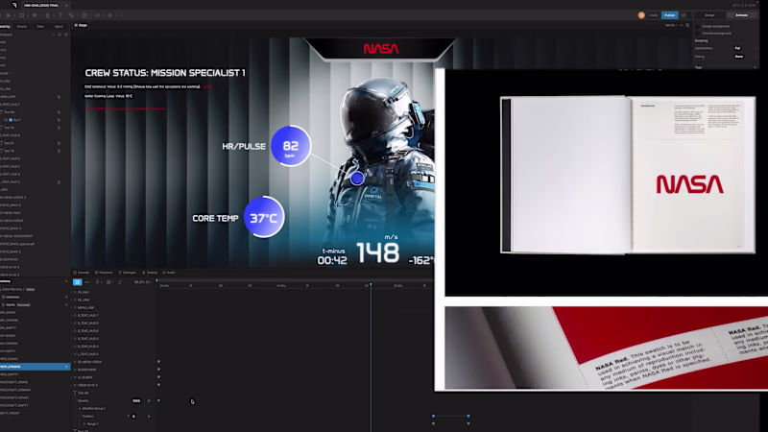Add a listener with the Listeners plus icon

click(x=66, y=297)
